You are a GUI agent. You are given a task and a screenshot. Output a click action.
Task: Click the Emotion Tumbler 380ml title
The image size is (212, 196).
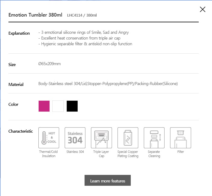(x=35, y=15)
